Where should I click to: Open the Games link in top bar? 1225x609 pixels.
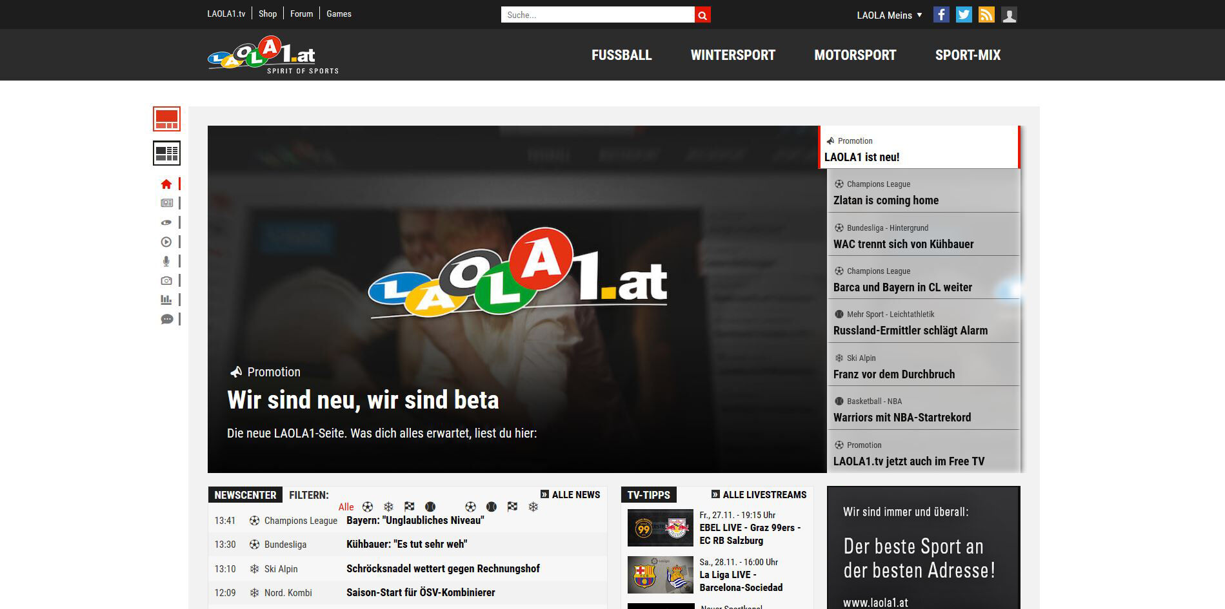point(339,14)
